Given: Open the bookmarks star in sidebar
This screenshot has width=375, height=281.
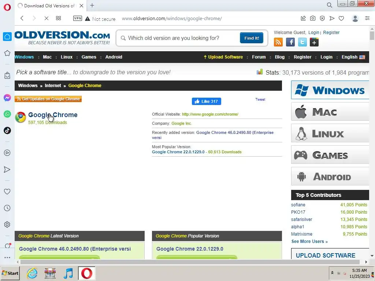Looking at the screenshot, I should pos(7,53).
